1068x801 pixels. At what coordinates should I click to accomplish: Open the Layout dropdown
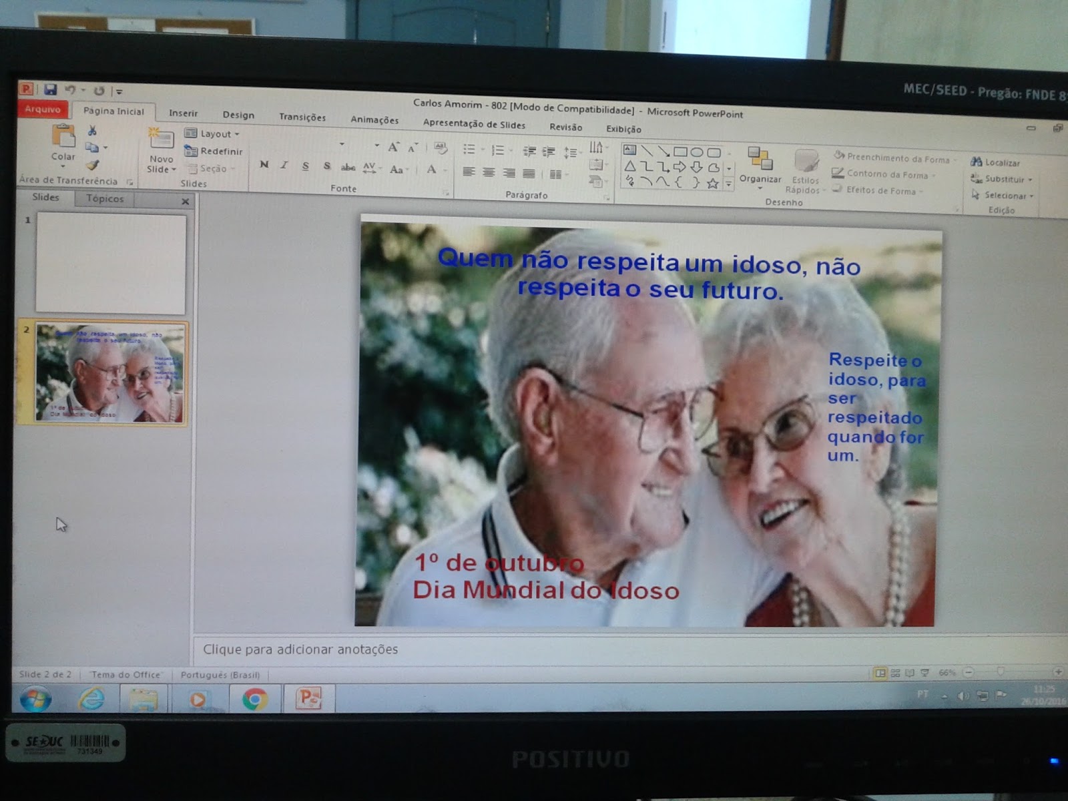tap(212, 133)
